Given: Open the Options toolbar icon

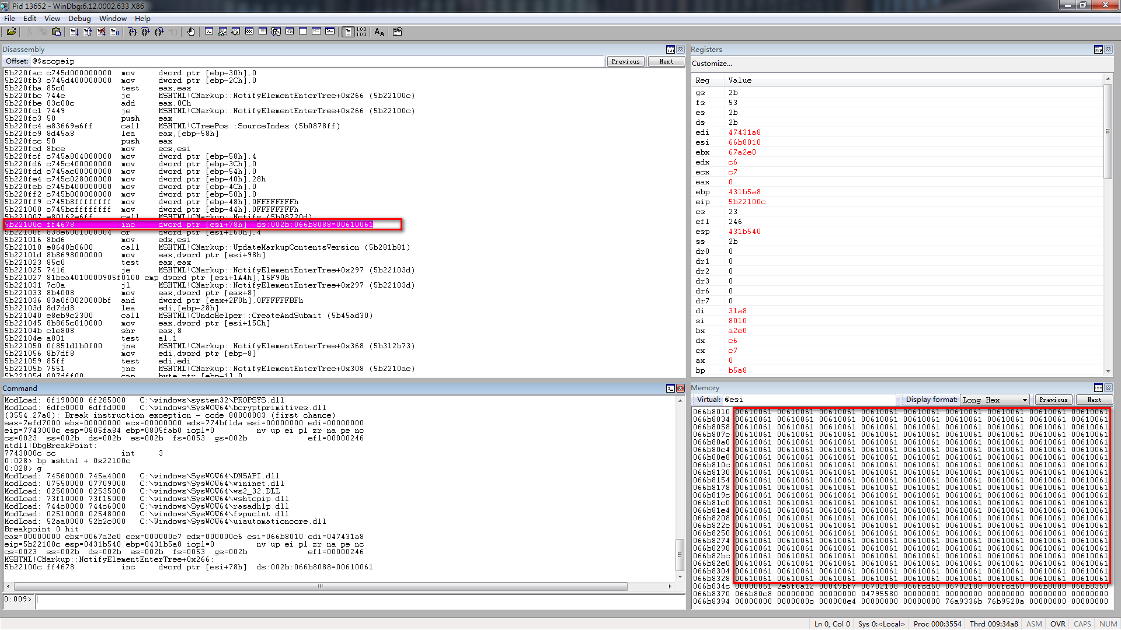Looking at the screenshot, I should pos(398,32).
